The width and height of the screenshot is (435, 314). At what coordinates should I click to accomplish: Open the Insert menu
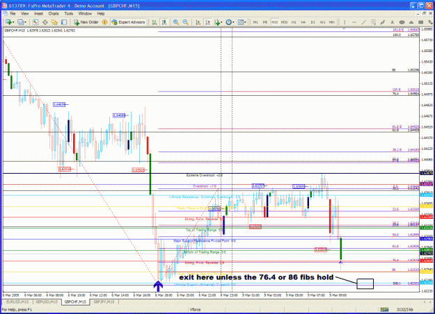pos(38,14)
